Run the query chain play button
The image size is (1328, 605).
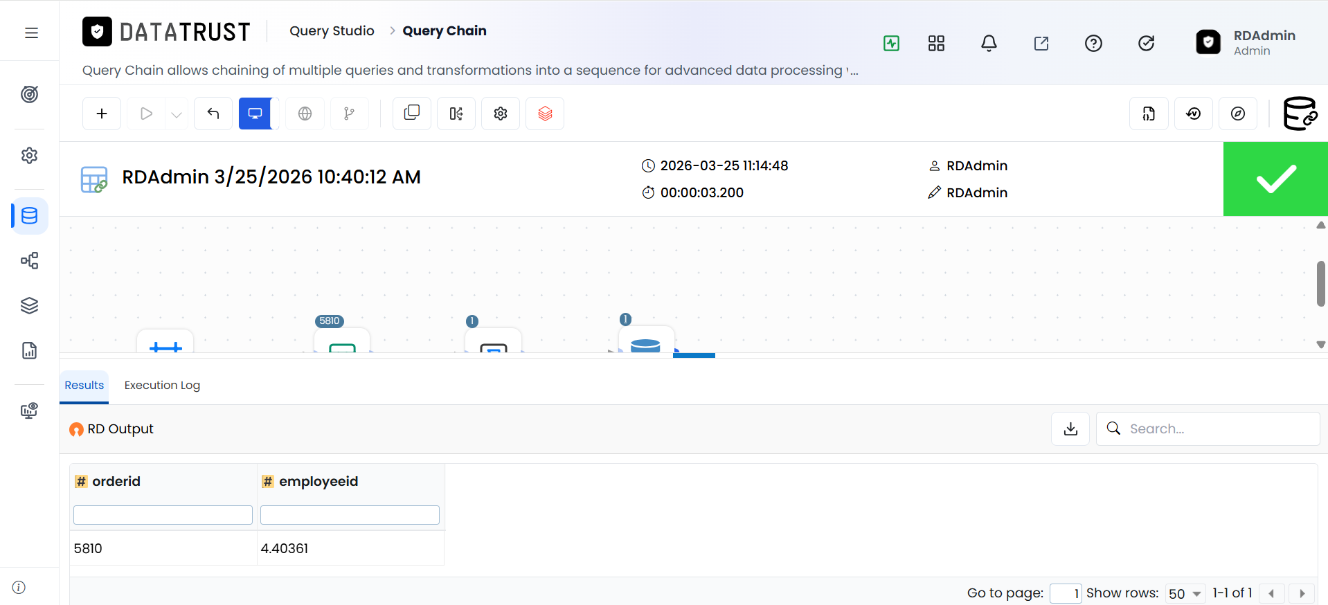tap(146, 114)
